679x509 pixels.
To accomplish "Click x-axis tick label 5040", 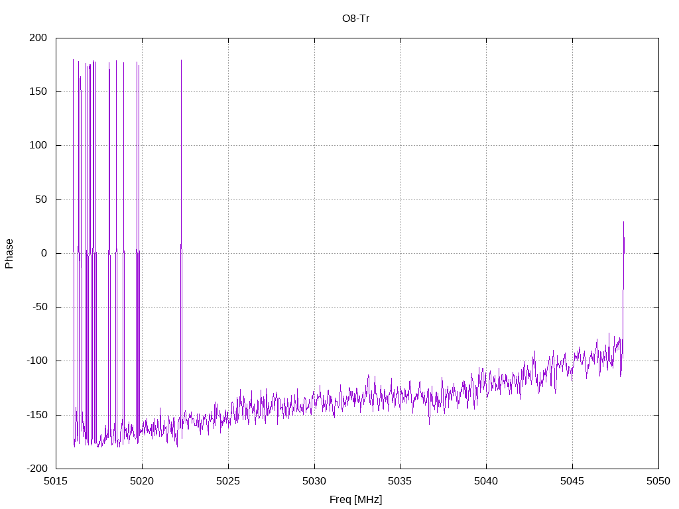I will (486, 481).
